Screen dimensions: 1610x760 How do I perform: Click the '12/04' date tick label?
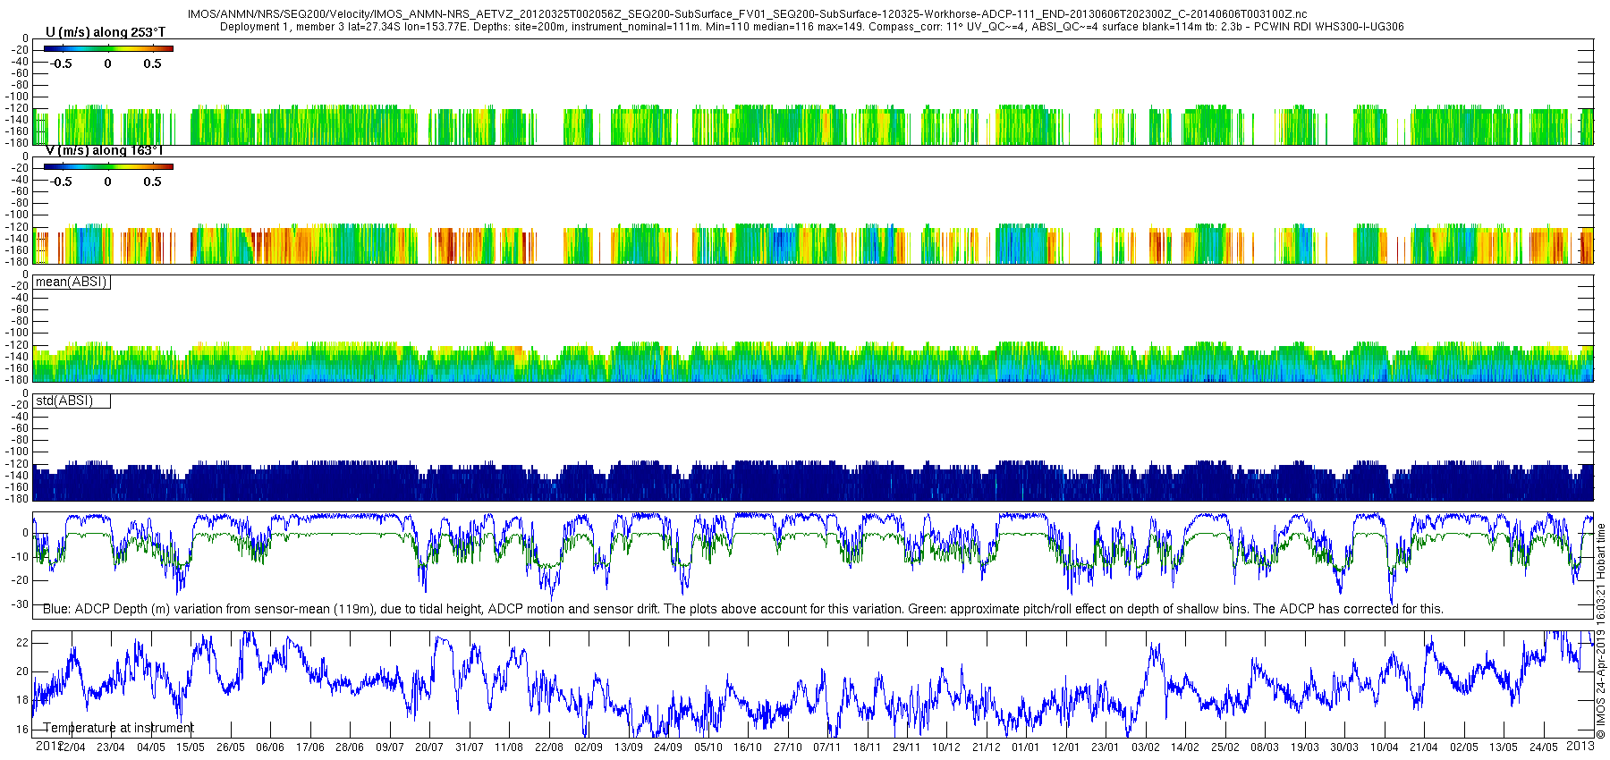(x=72, y=747)
